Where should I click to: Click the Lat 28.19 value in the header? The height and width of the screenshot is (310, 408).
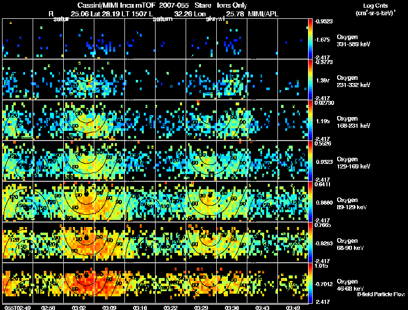pos(106,14)
